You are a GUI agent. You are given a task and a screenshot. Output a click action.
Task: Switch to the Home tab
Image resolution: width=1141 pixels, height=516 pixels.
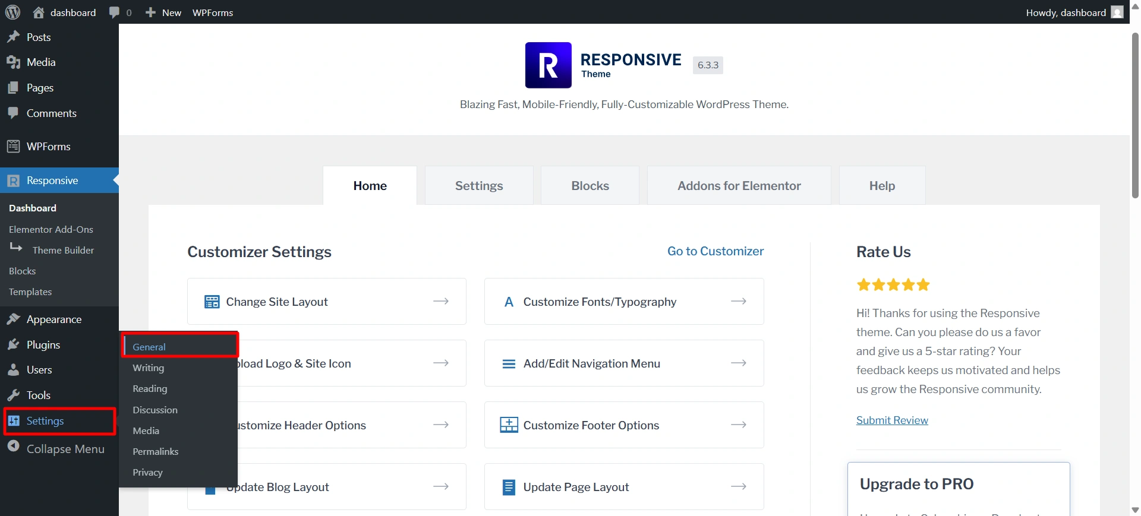[370, 186]
